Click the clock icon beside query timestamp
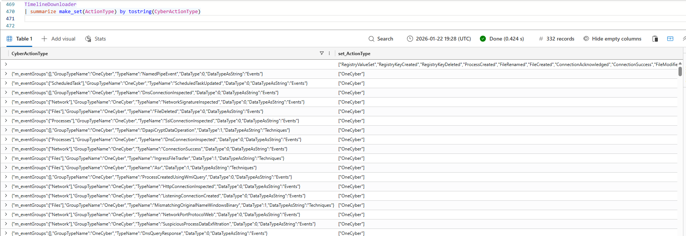 [410, 39]
